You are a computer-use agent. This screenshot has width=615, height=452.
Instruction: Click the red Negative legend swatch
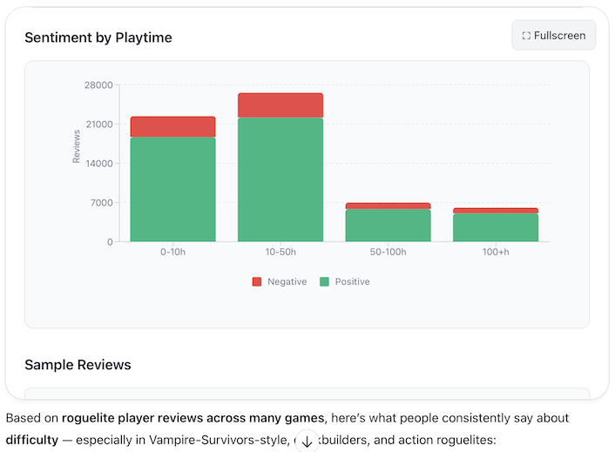pos(257,281)
